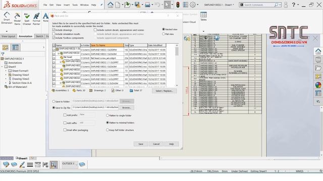Select the Flat view radio button
Image resolution: width=323 pixels, height=181 pixels.
click(x=164, y=34)
